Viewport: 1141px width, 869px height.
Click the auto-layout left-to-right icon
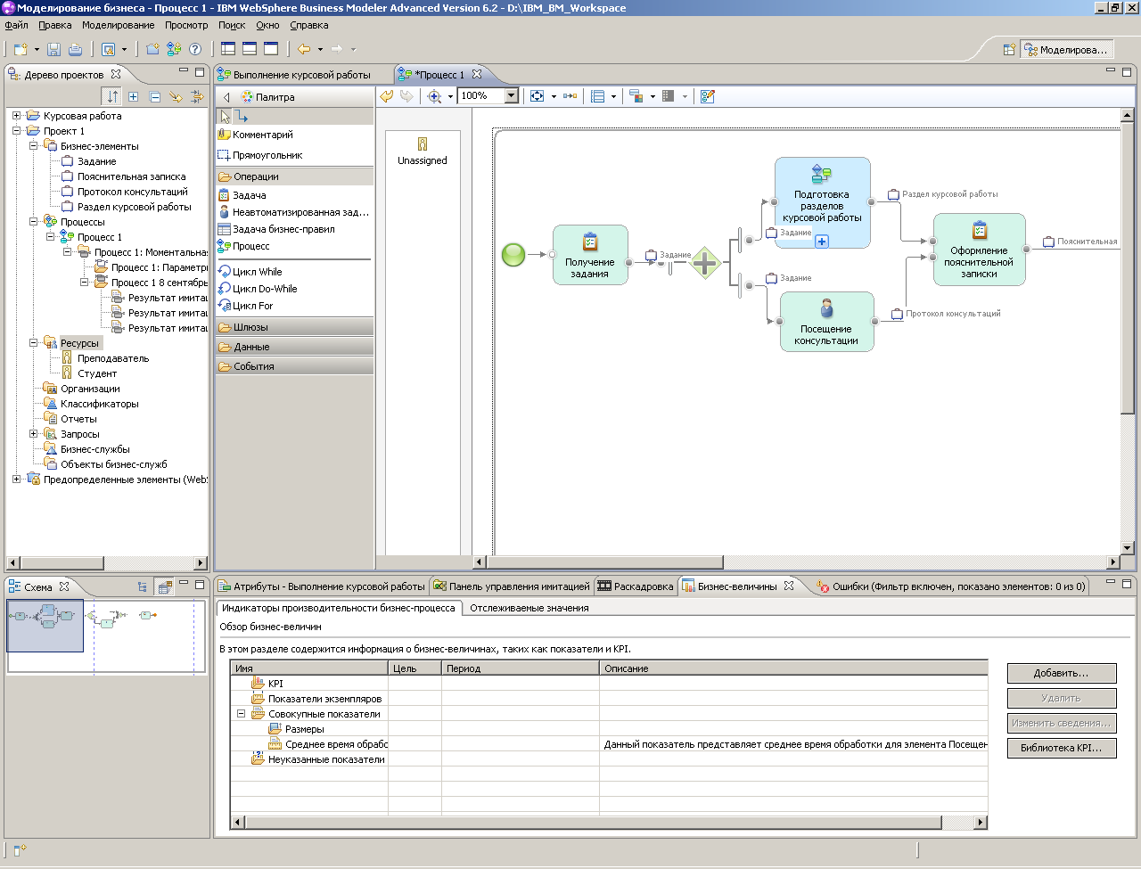tap(570, 95)
